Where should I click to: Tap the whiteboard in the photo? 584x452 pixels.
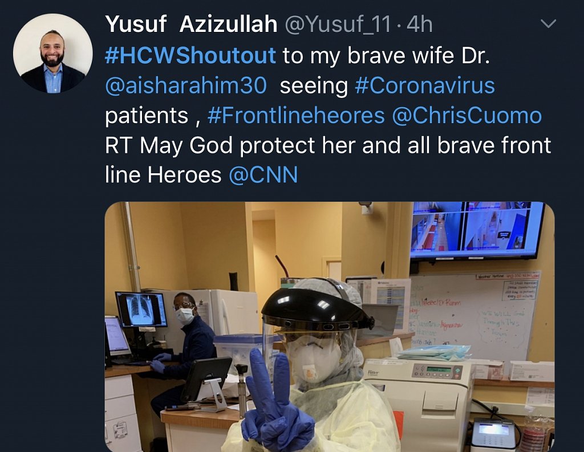coord(474,313)
